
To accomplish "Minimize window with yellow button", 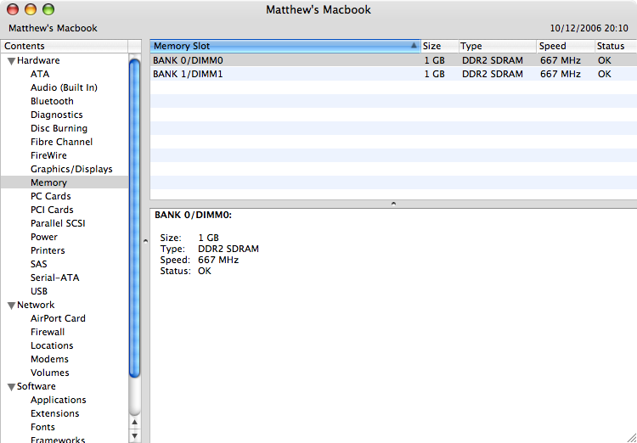I will (x=31, y=9).
